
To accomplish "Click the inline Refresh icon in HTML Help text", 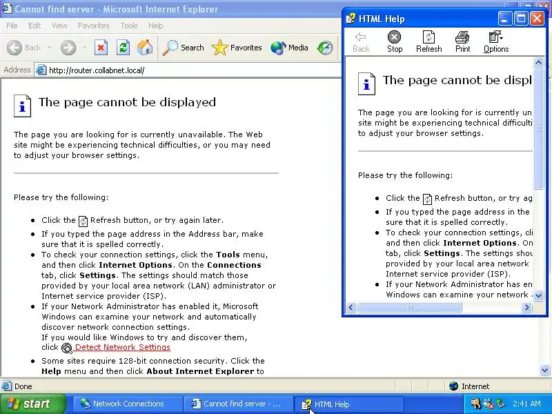I will coord(427,199).
